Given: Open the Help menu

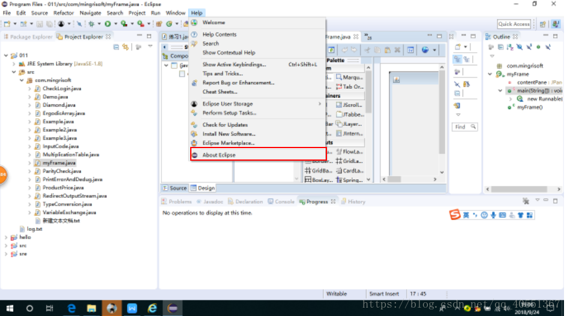Looking at the screenshot, I should click(x=197, y=13).
